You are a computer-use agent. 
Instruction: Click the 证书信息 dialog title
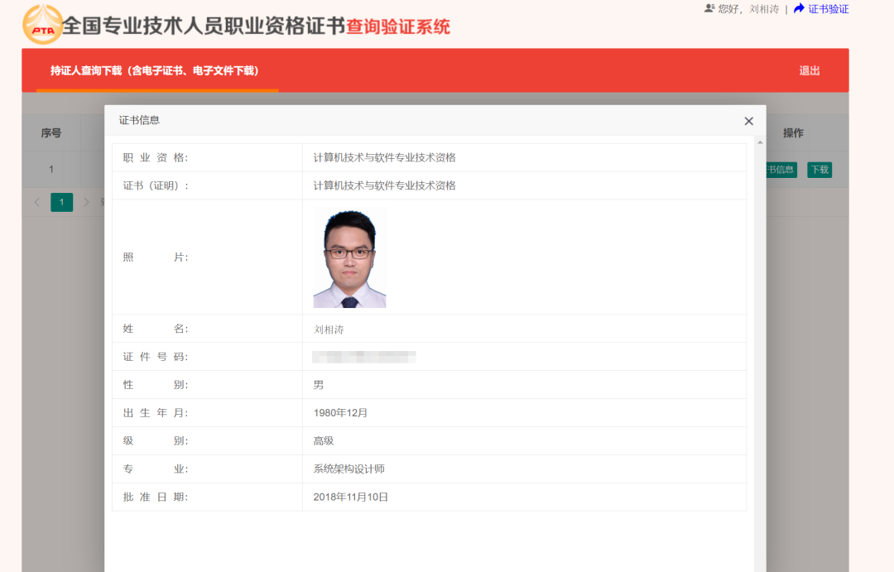(139, 120)
